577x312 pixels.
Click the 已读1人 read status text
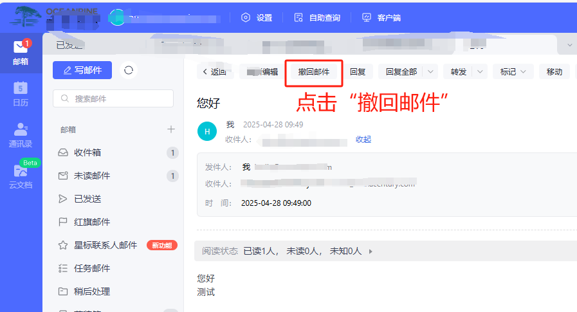tap(259, 251)
